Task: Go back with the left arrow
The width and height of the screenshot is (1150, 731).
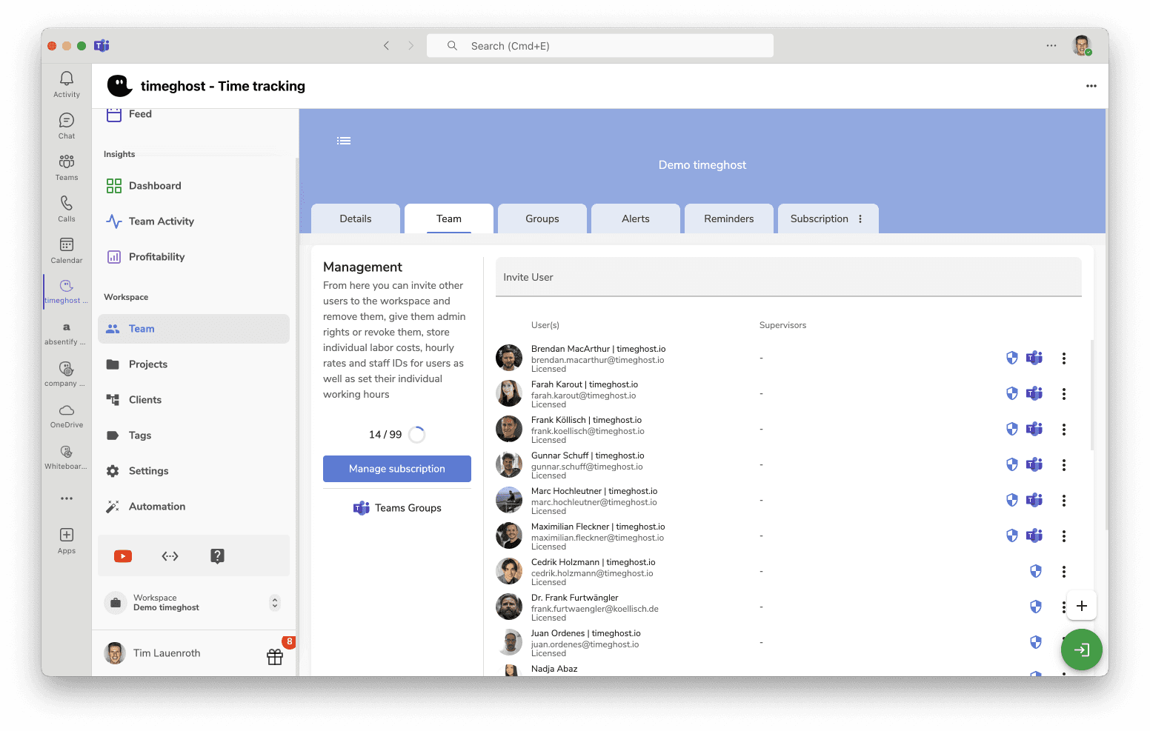Action: [386, 46]
